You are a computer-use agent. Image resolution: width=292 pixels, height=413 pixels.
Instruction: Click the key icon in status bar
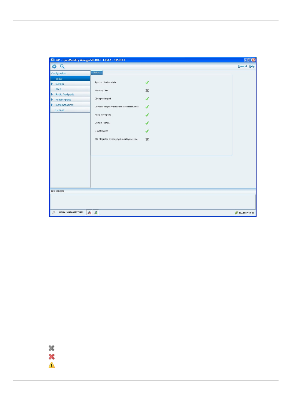[54, 213]
